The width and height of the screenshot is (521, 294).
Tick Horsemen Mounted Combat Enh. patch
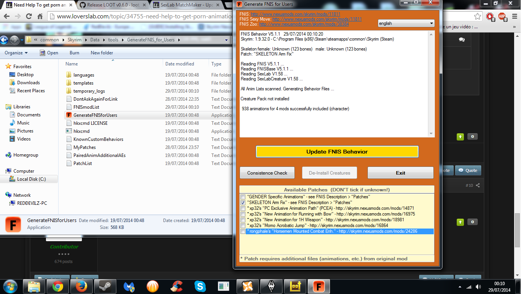(x=243, y=231)
